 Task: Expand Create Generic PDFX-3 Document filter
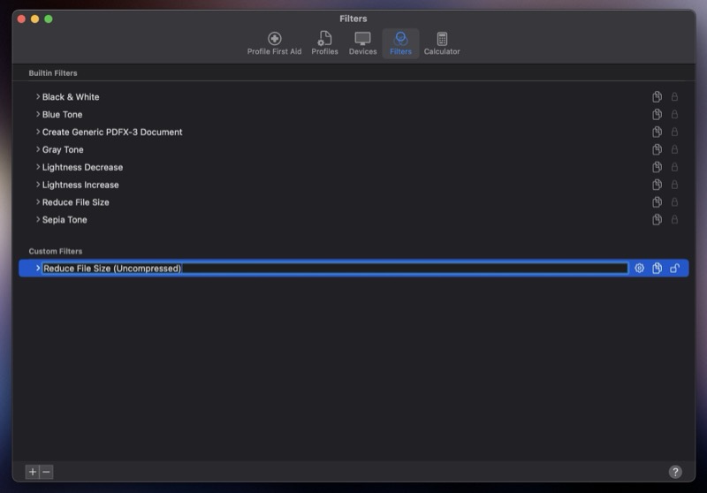38,132
